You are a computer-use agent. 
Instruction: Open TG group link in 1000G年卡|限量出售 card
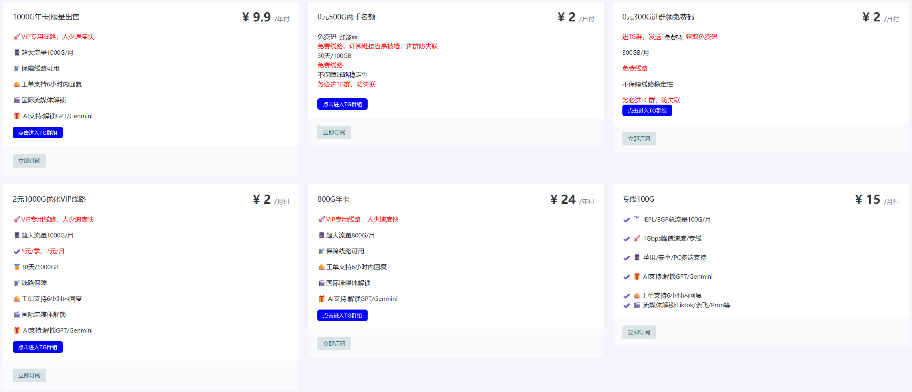(x=38, y=133)
